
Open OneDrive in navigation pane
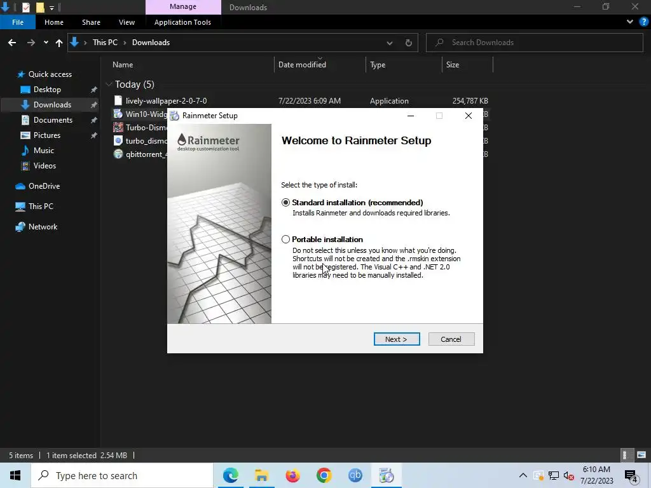point(44,186)
